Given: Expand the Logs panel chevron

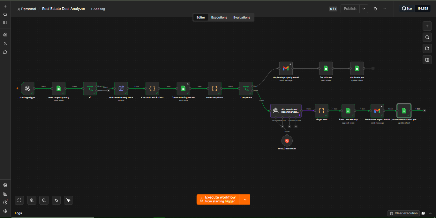Looking at the screenshot, I should (x=431, y=213).
